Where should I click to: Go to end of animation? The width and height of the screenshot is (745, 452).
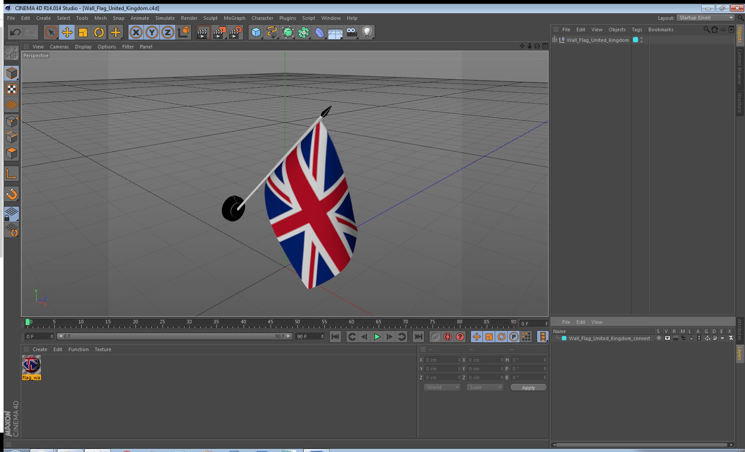tap(418, 337)
